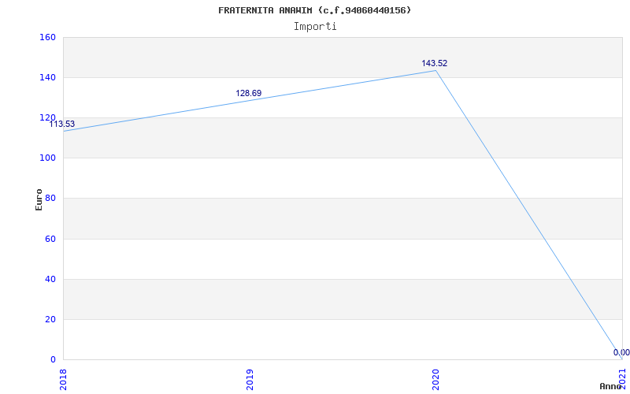Click the Anno x-axis label

tap(611, 386)
